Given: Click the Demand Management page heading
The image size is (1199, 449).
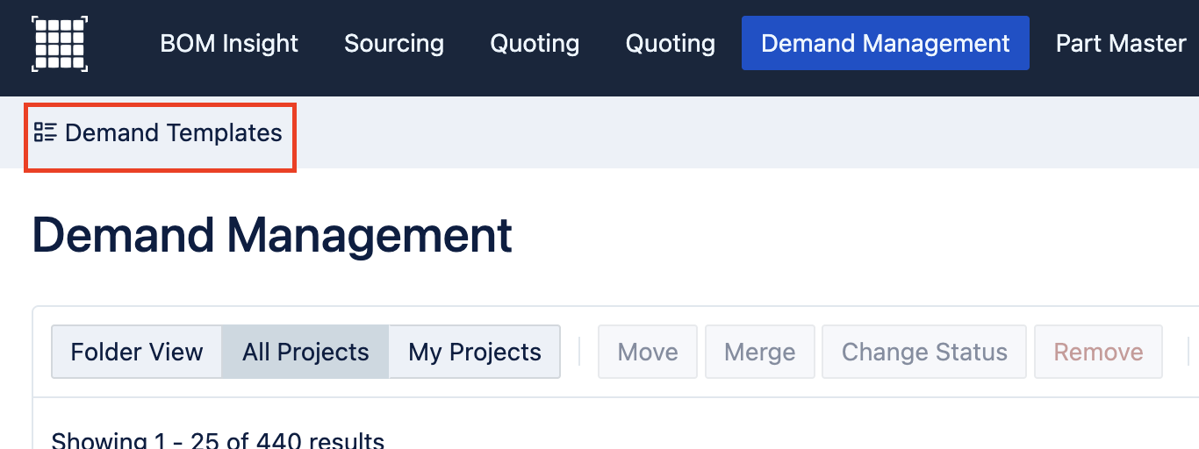Looking at the screenshot, I should [272, 235].
